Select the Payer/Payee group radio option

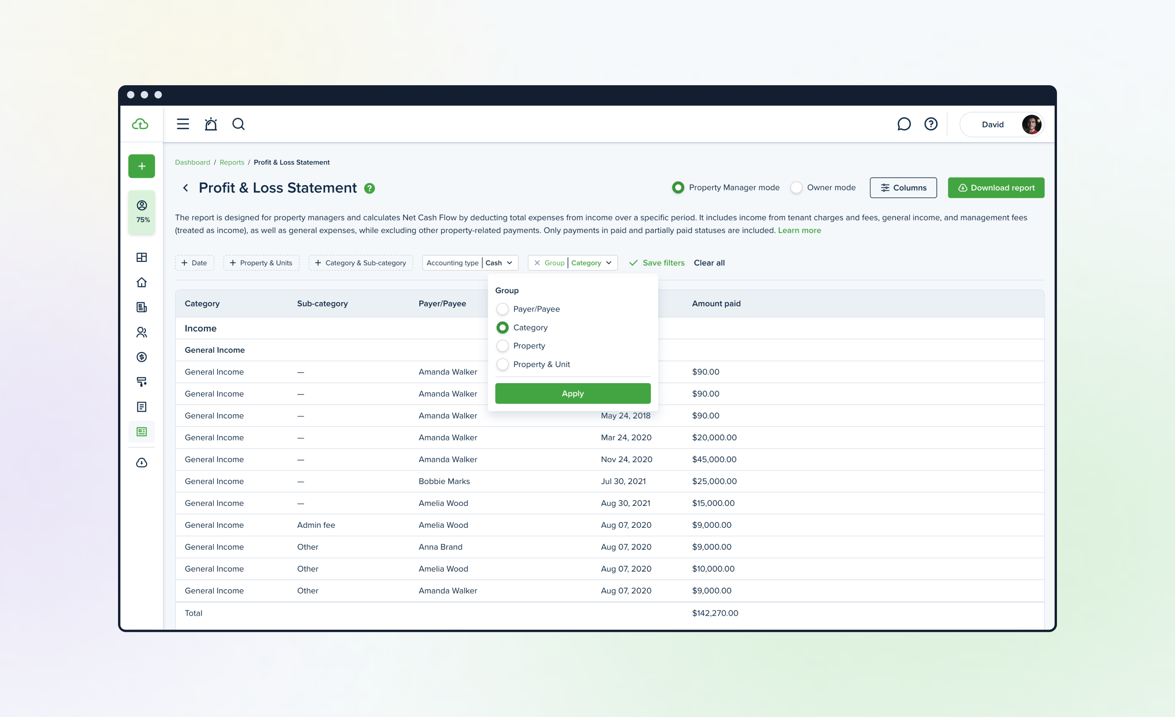(x=503, y=309)
